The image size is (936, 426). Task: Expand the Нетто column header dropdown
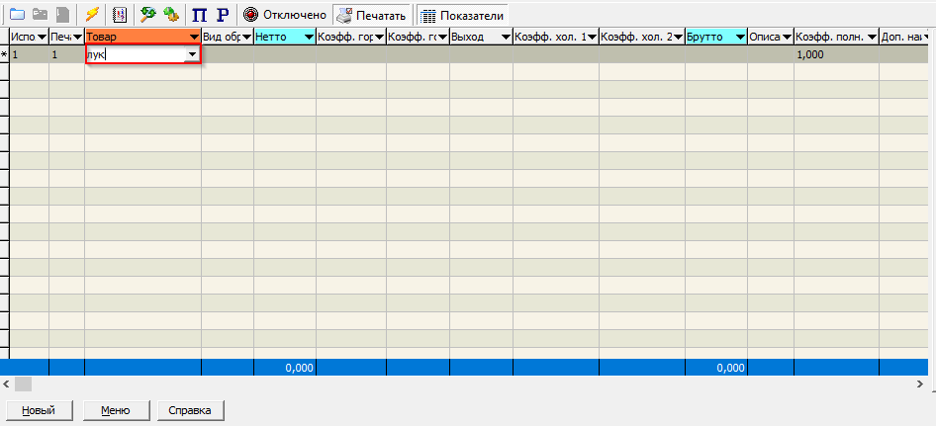tap(308, 38)
